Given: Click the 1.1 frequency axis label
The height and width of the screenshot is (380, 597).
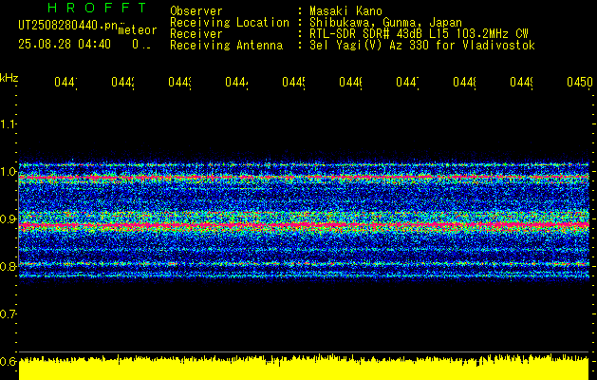Looking at the screenshot, I should [x=8, y=123].
